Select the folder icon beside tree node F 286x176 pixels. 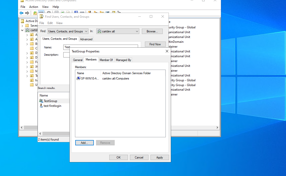[32, 62]
